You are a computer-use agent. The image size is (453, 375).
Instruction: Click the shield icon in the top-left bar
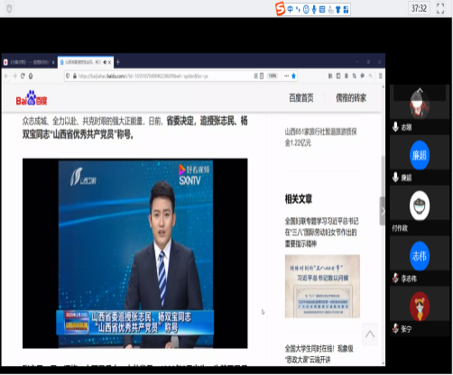pos(9,8)
